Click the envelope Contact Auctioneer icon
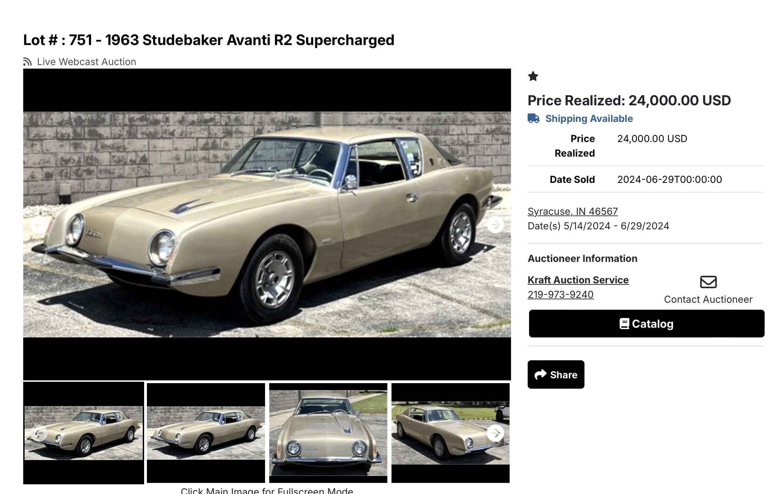This screenshot has width=783, height=494. tap(708, 282)
